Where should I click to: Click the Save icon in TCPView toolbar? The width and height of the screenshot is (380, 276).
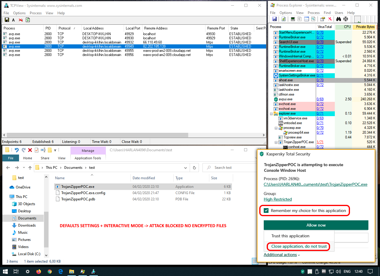click(7, 20)
